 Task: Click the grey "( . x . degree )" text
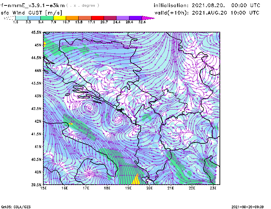(83, 5)
